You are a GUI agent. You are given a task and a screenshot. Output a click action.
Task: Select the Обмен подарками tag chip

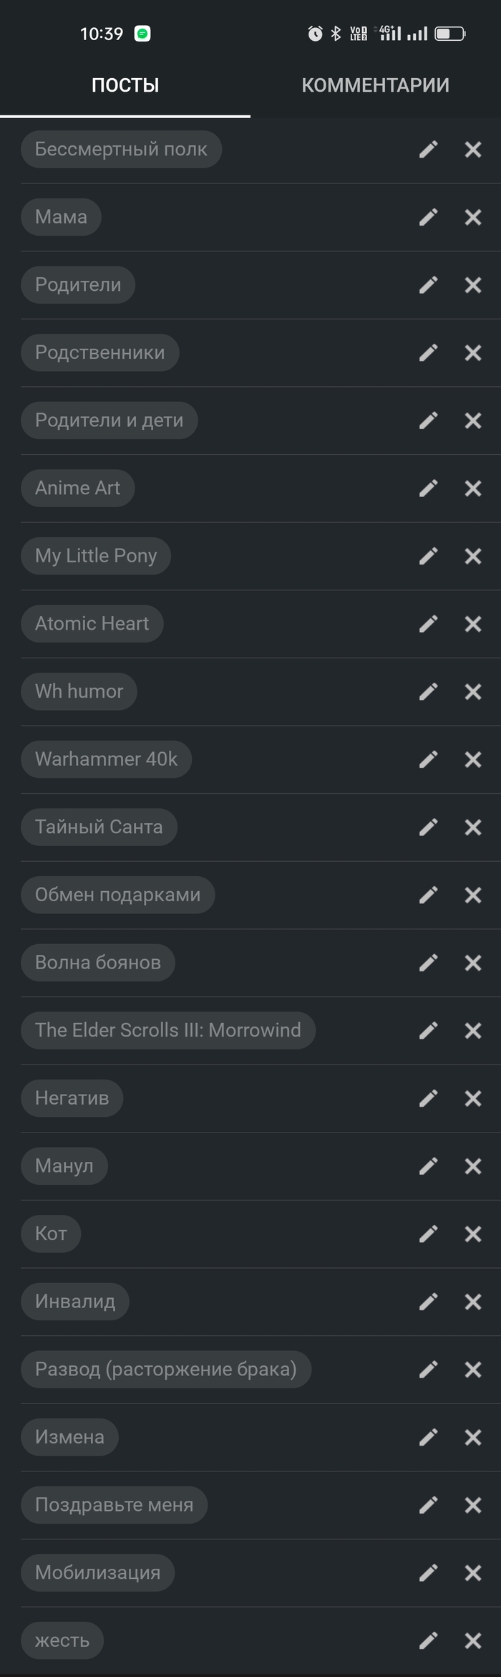pos(117,895)
